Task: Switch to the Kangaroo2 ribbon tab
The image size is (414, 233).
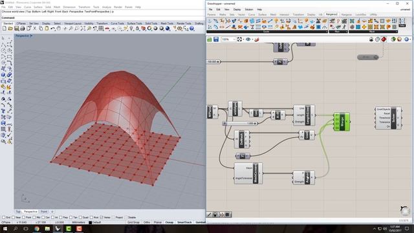Action: click(332, 14)
